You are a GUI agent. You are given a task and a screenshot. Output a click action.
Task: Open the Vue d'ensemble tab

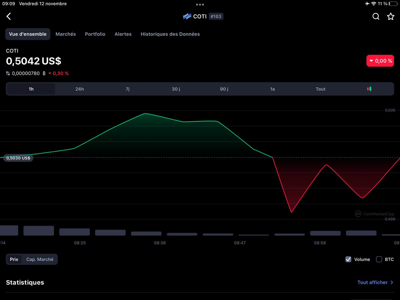pyautogui.click(x=28, y=34)
